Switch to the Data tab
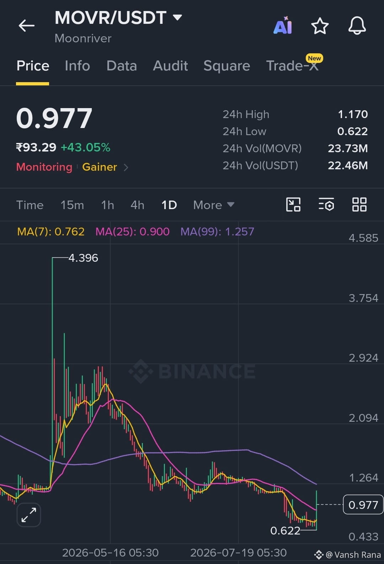Image resolution: width=384 pixels, height=564 pixels. point(122,66)
